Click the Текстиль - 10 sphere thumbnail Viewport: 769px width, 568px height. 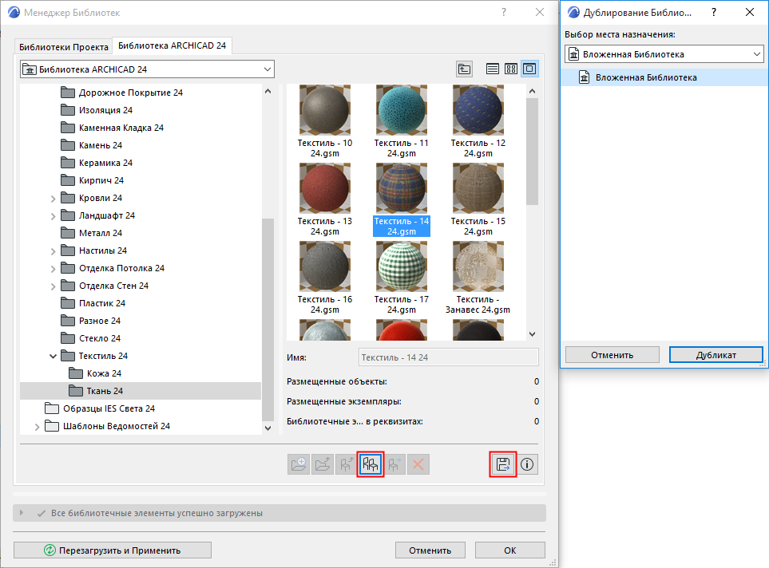tap(325, 110)
